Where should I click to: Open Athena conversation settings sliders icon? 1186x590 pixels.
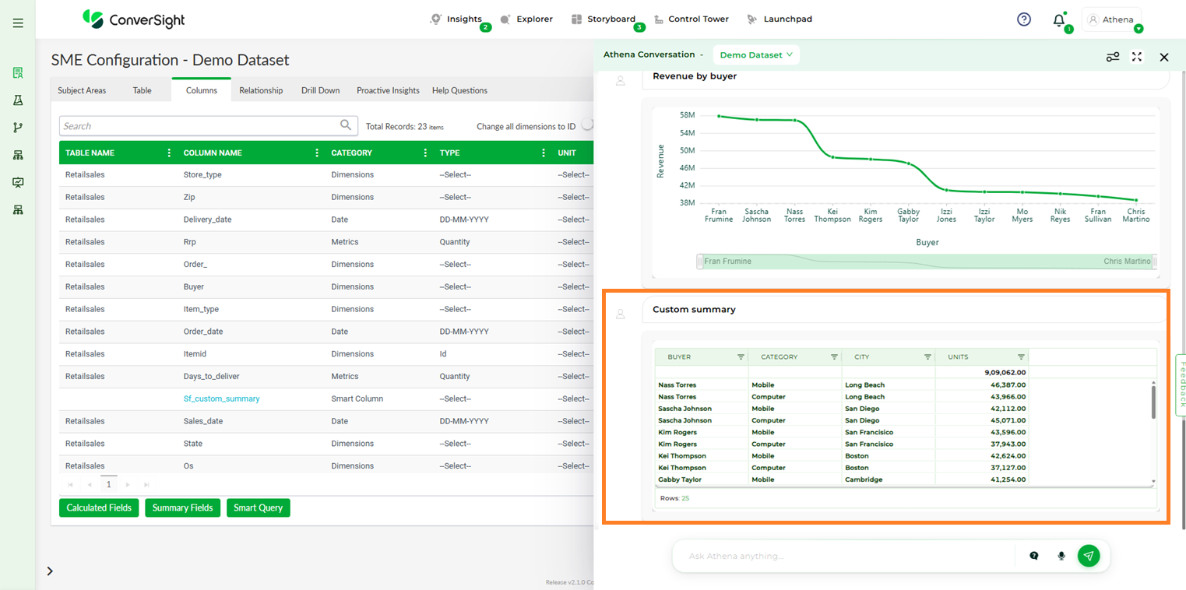click(x=1113, y=57)
